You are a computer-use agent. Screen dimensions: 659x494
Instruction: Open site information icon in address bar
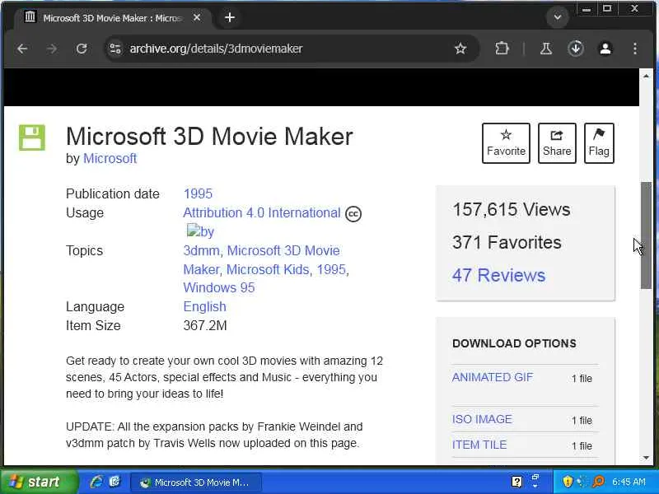[115, 49]
